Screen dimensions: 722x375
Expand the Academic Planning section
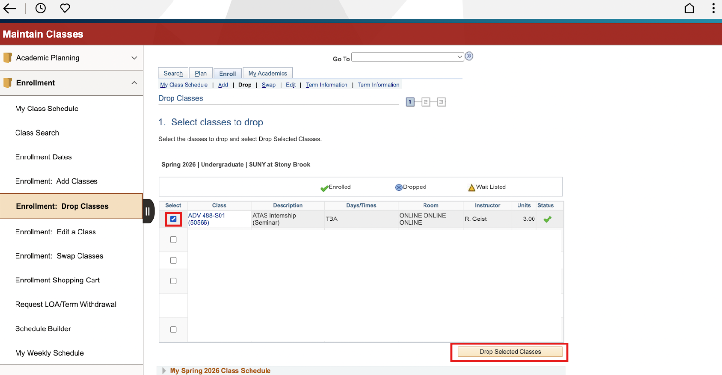click(134, 58)
